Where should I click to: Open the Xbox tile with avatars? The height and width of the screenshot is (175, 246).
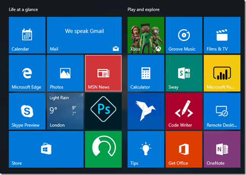tap(146, 35)
